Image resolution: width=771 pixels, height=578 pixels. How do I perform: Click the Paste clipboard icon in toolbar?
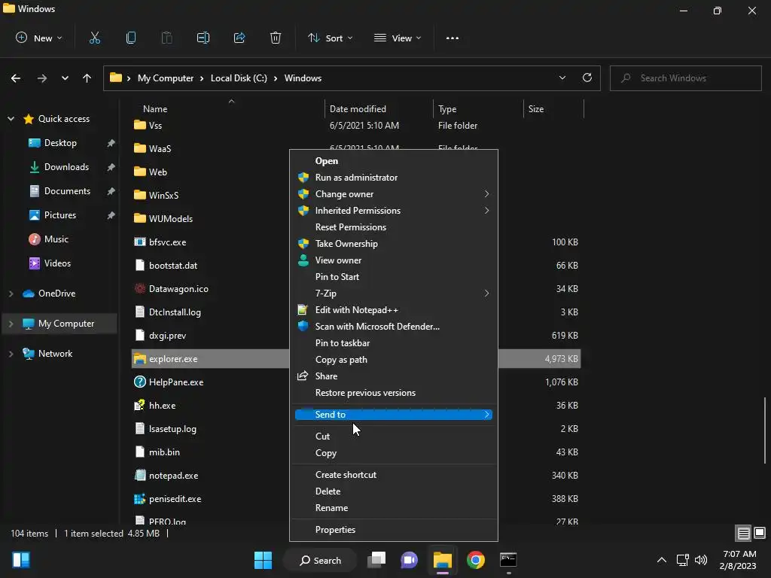[166, 38]
